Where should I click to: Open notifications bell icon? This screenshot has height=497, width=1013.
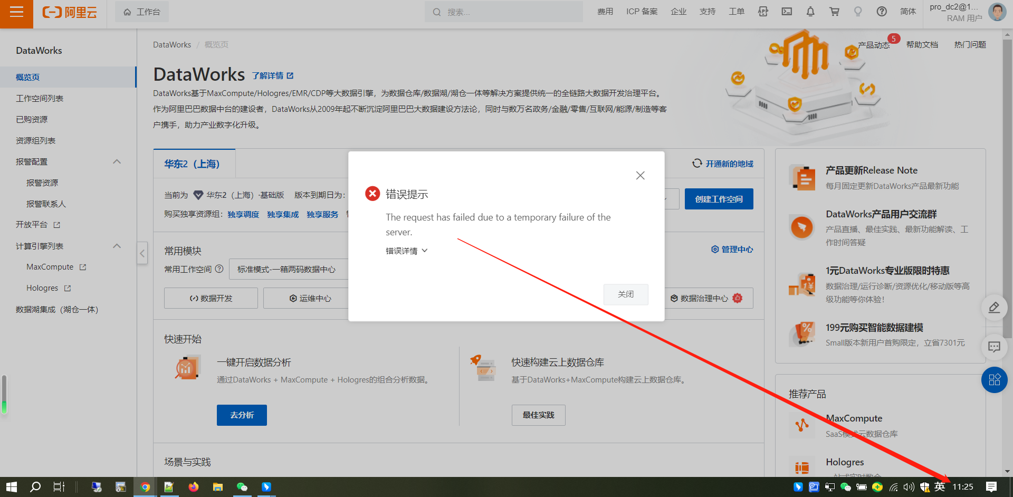[810, 12]
